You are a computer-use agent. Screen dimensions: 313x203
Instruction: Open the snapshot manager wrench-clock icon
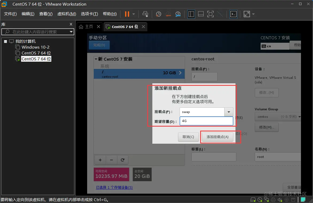pos(178,14)
